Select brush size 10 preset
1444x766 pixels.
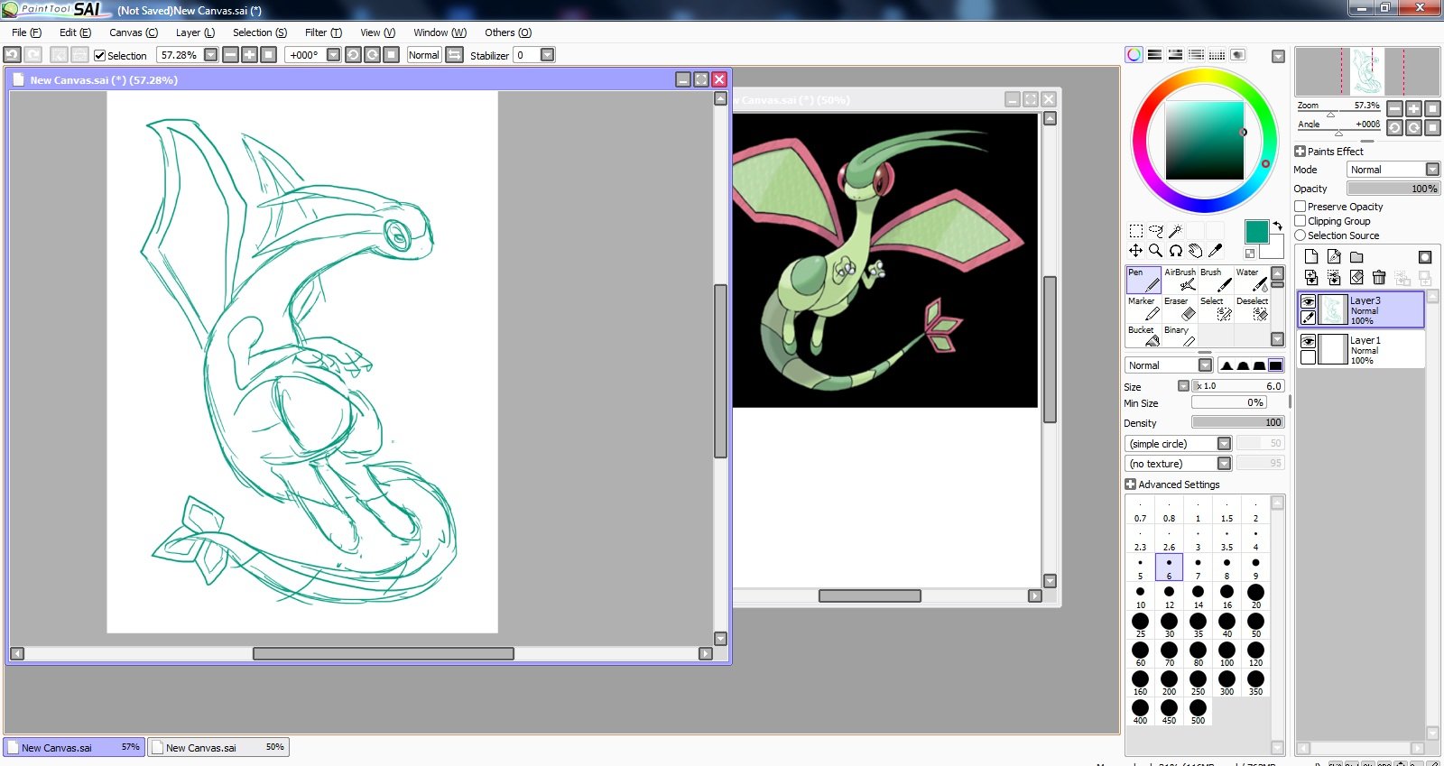point(1141,596)
